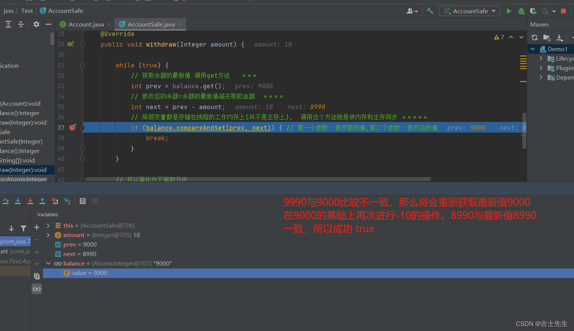The image size is (574, 331).
Task: Collapse the Demo1 Maven project node
Action: point(533,49)
